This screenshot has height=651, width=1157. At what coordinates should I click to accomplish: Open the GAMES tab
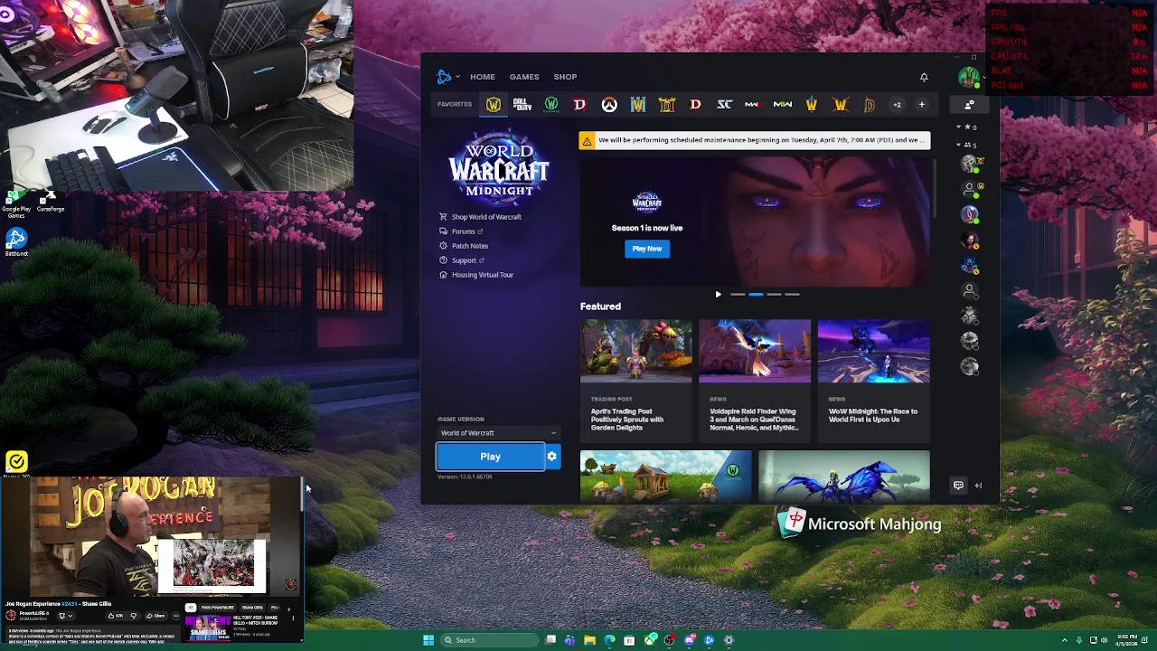tap(524, 77)
